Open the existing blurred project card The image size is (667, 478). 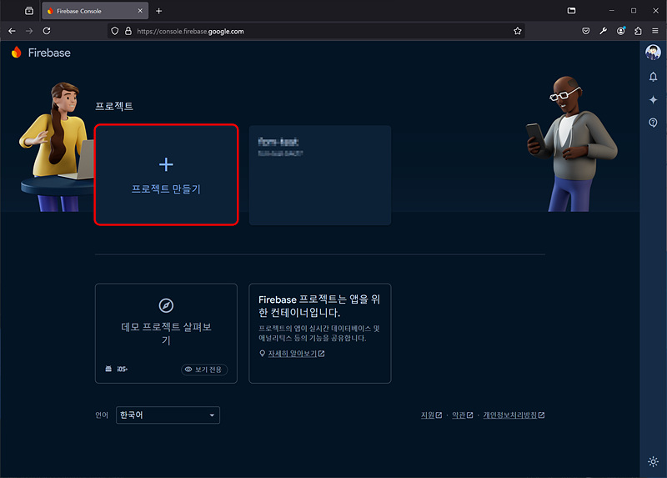pos(320,175)
